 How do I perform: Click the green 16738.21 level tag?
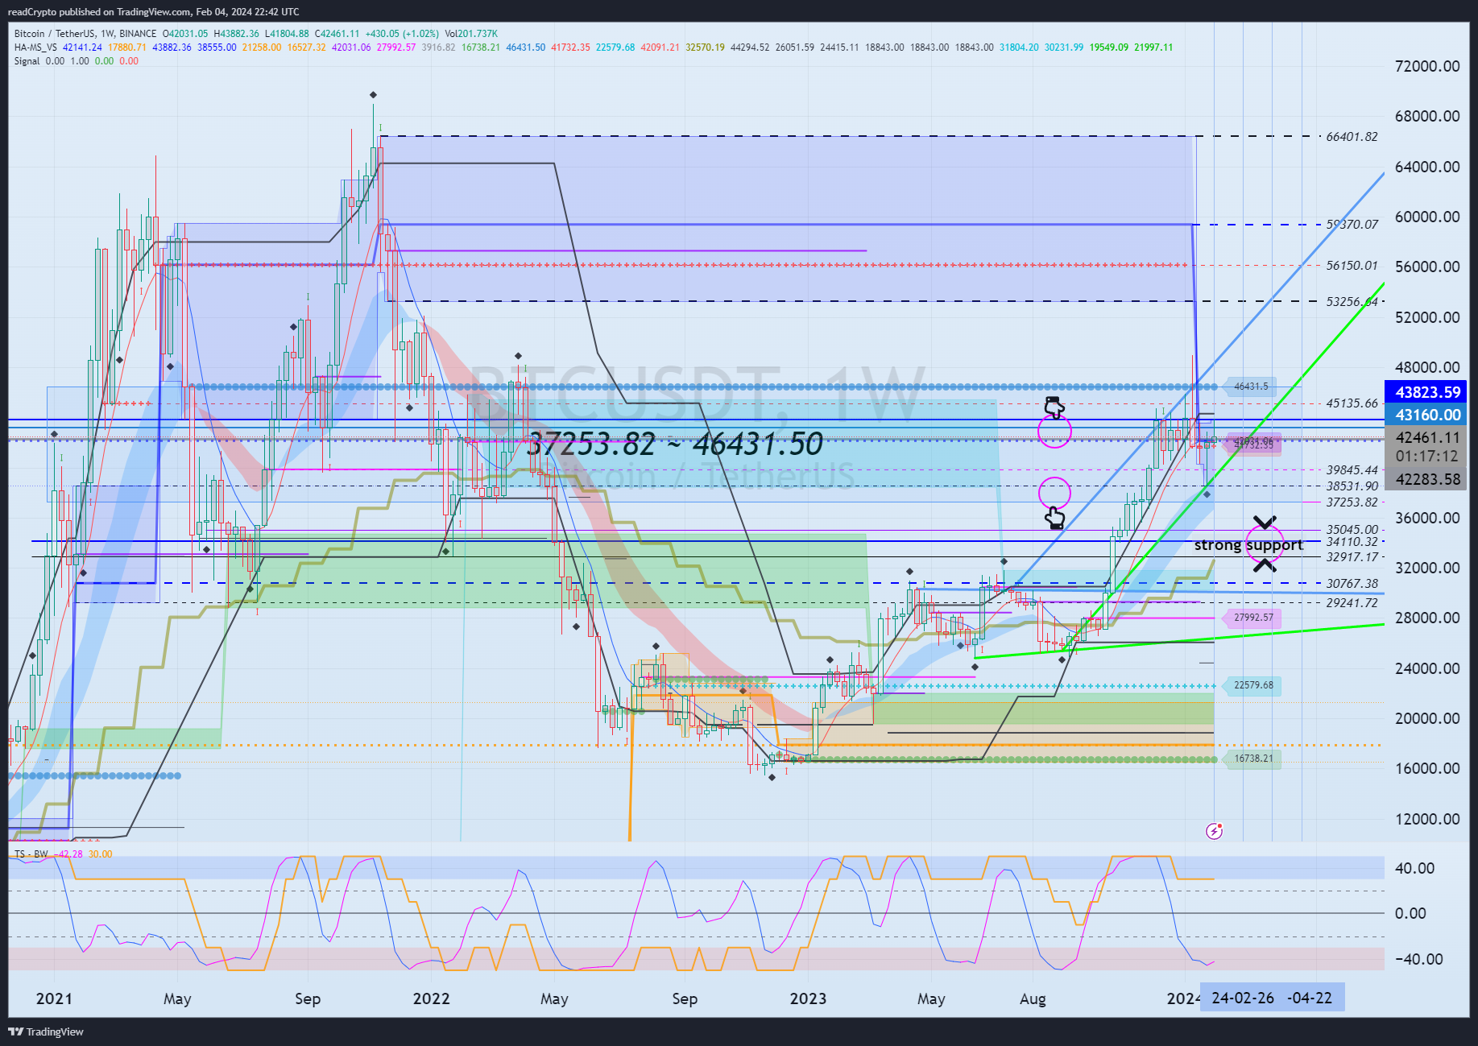(x=1252, y=759)
